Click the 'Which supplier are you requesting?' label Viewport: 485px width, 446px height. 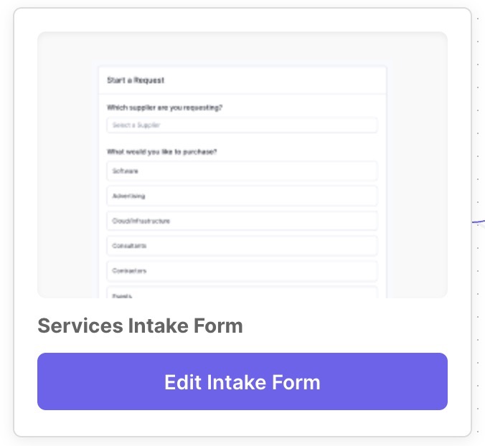click(164, 108)
